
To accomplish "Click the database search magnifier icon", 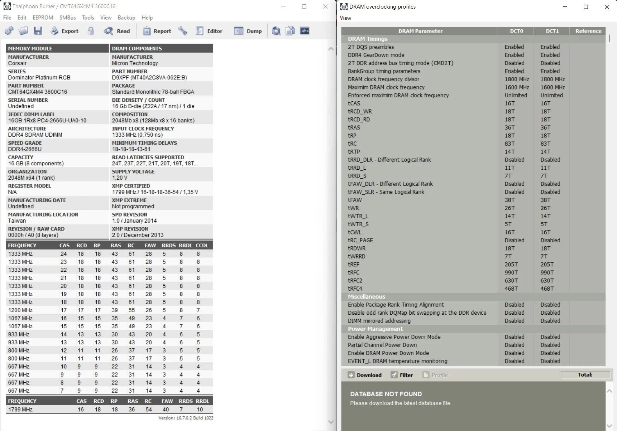I will (x=276, y=31).
